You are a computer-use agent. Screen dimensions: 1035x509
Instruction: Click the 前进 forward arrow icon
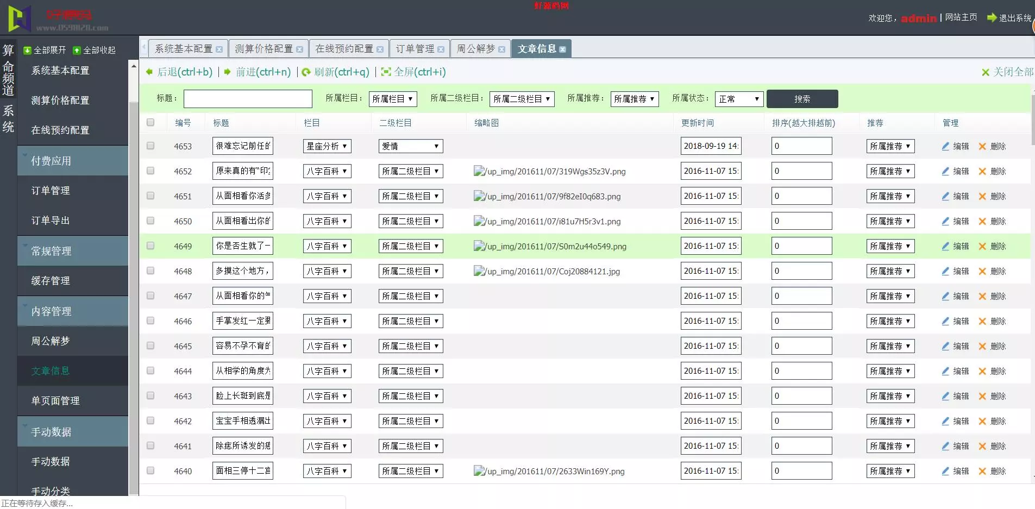tap(228, 72)
